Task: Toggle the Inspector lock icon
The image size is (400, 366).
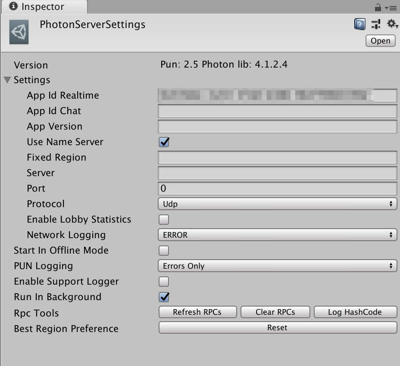Action: pos(378,7)
